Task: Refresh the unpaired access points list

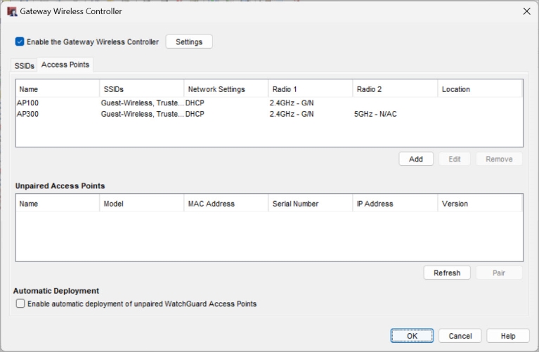Action: tap(447, 273)
